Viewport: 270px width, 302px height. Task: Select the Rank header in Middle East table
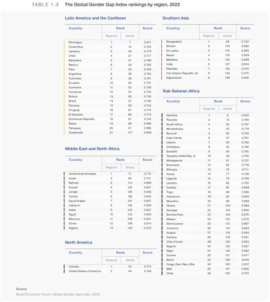point(120,160)
